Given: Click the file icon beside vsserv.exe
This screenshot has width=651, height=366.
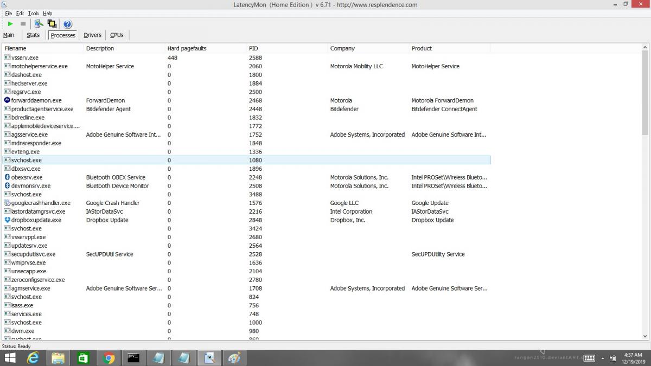Looking at the screenshot, I should point(7,57).
